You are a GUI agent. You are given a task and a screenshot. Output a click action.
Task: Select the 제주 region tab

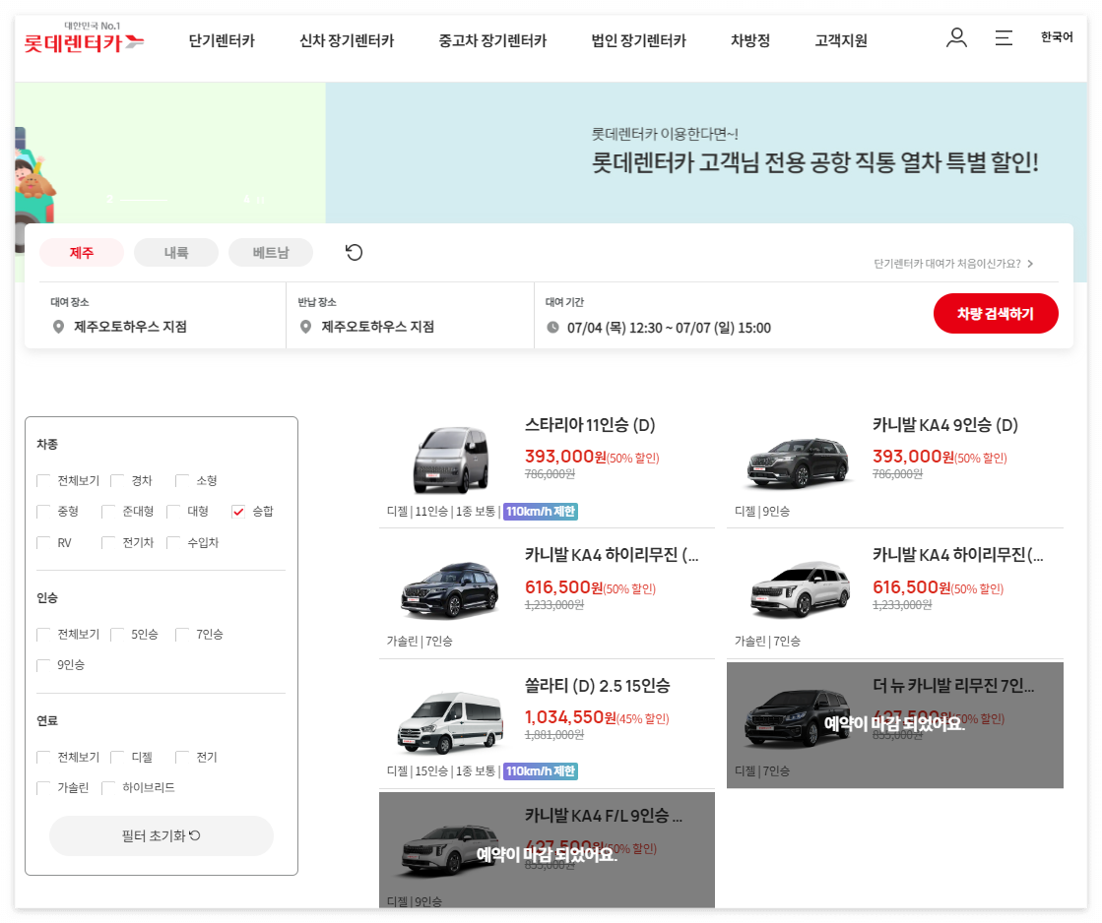(x=82, y=252)
